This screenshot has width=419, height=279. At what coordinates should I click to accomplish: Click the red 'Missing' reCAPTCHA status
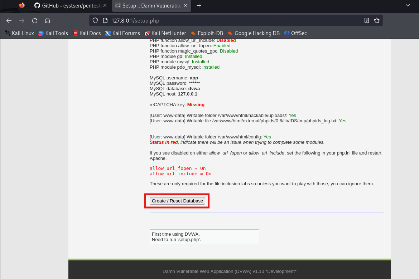tap(196, 105)
